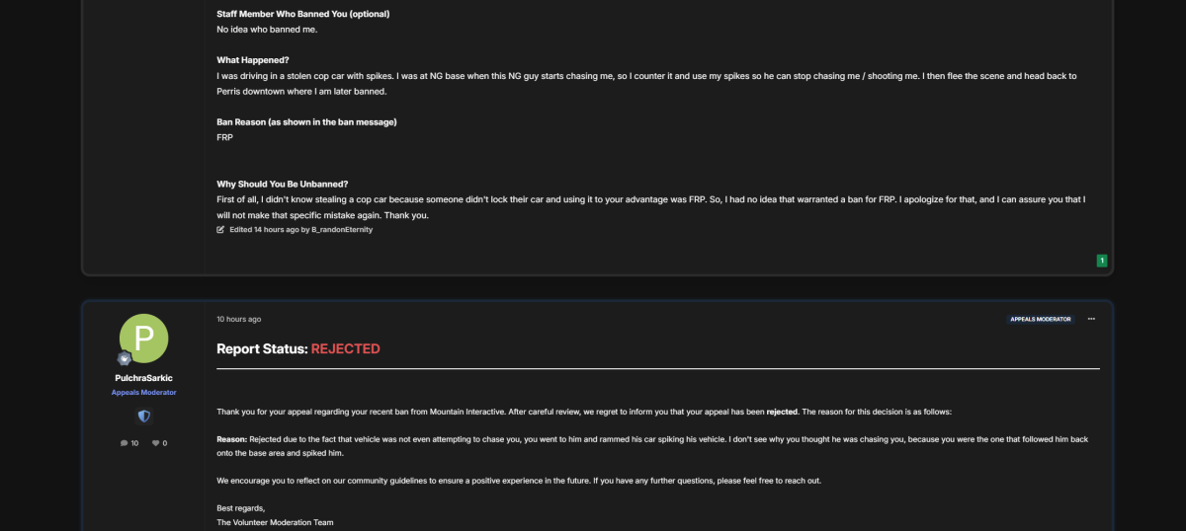Open the '10 hours ago' post timestamp link
This screenshot has width=1186, height=531.
pos(239,319)
